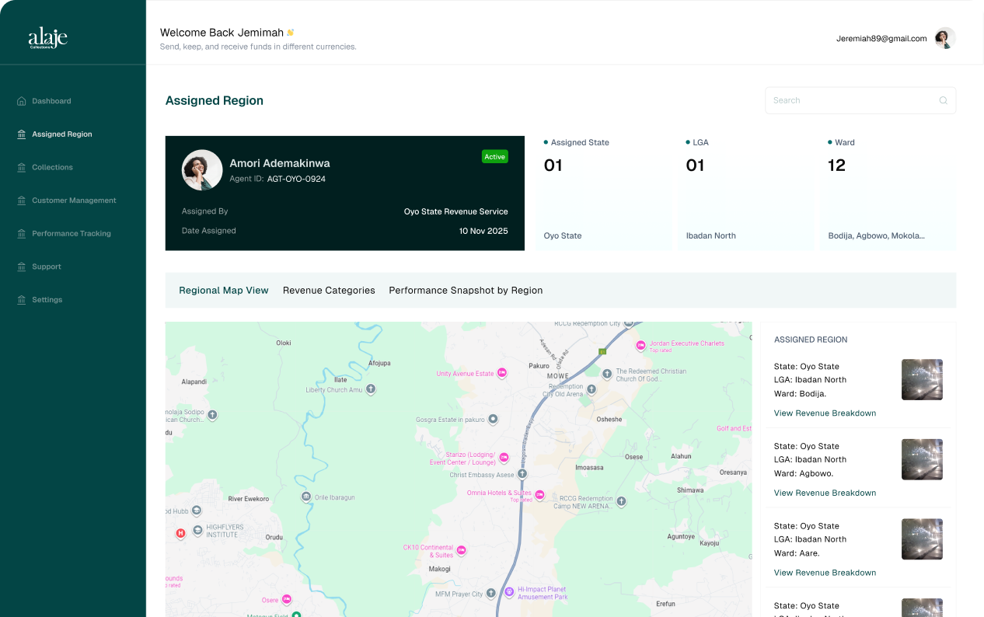Select the Regional Map View tab
Image resolution: width=984 pixels, height=617 pixels.
click(x=224, y=291)
